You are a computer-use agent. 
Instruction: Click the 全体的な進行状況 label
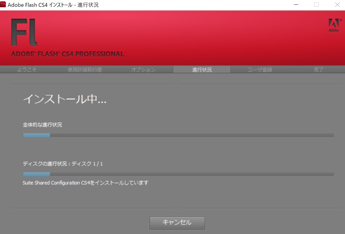tap(43, 125)
